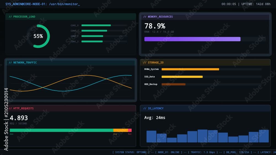Click the SSD_Data storage bar
This screenshot has height=155, width=276.
[182, 77]
